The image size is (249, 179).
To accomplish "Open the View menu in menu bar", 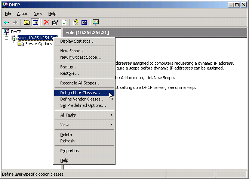I will (x=38, y=14).
